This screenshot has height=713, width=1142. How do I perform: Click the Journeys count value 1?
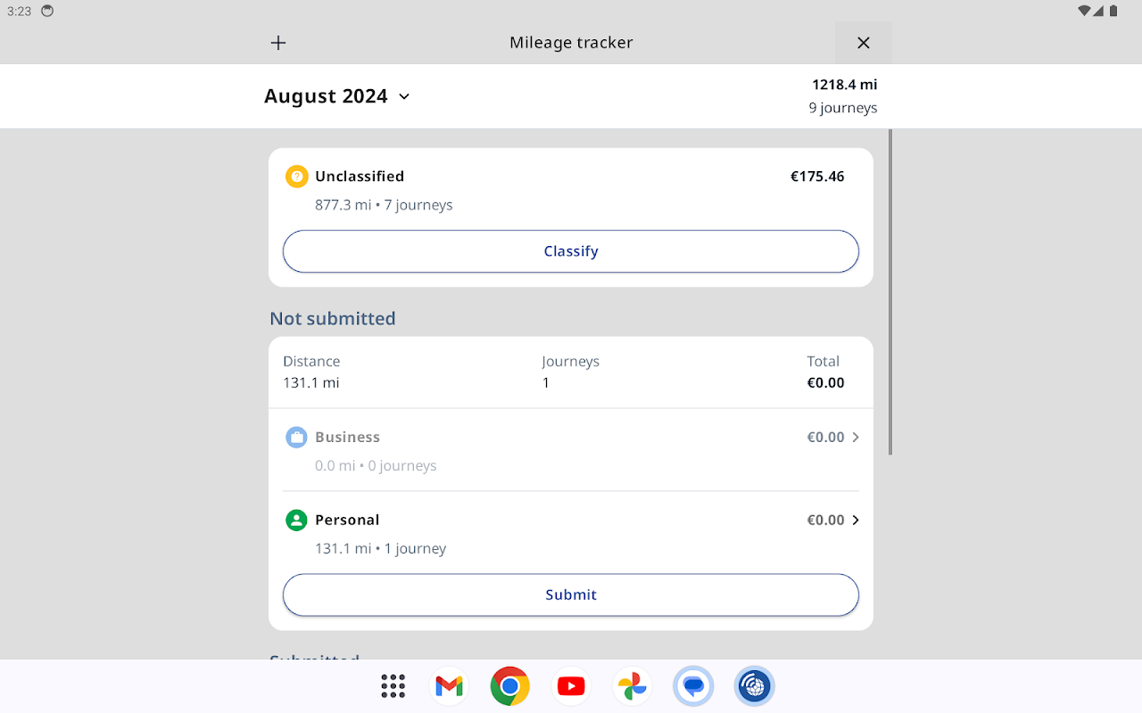(546, 383)
